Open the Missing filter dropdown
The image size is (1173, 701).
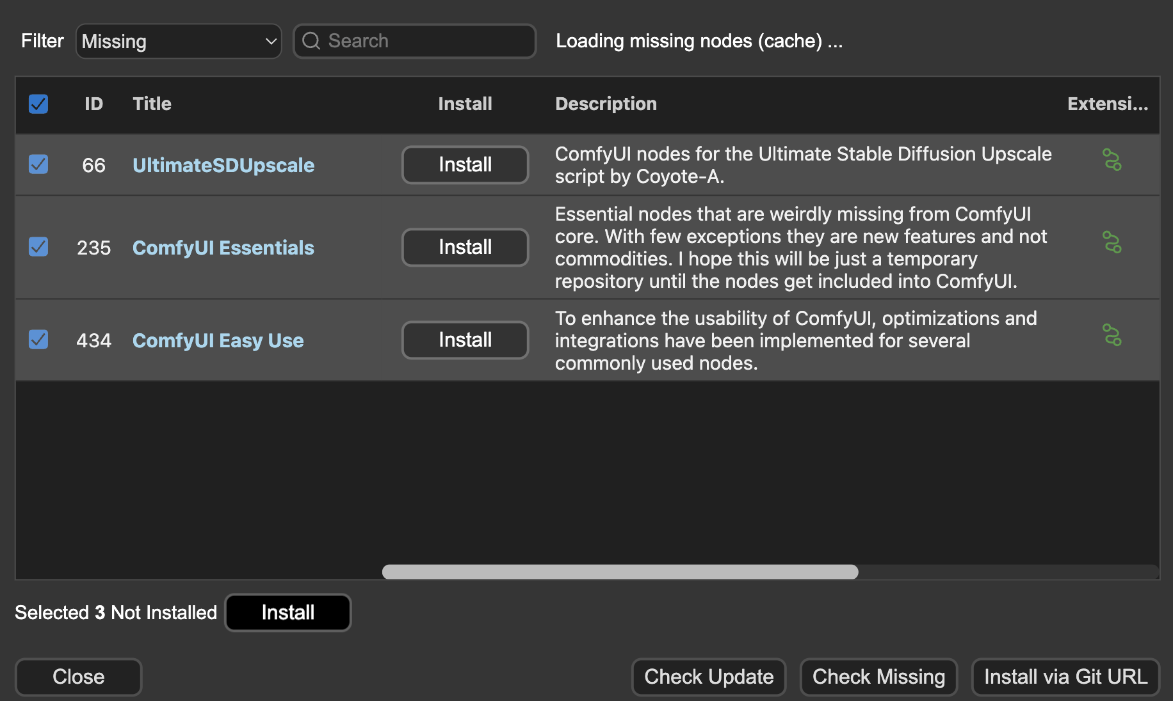click(x=179, y=42)
